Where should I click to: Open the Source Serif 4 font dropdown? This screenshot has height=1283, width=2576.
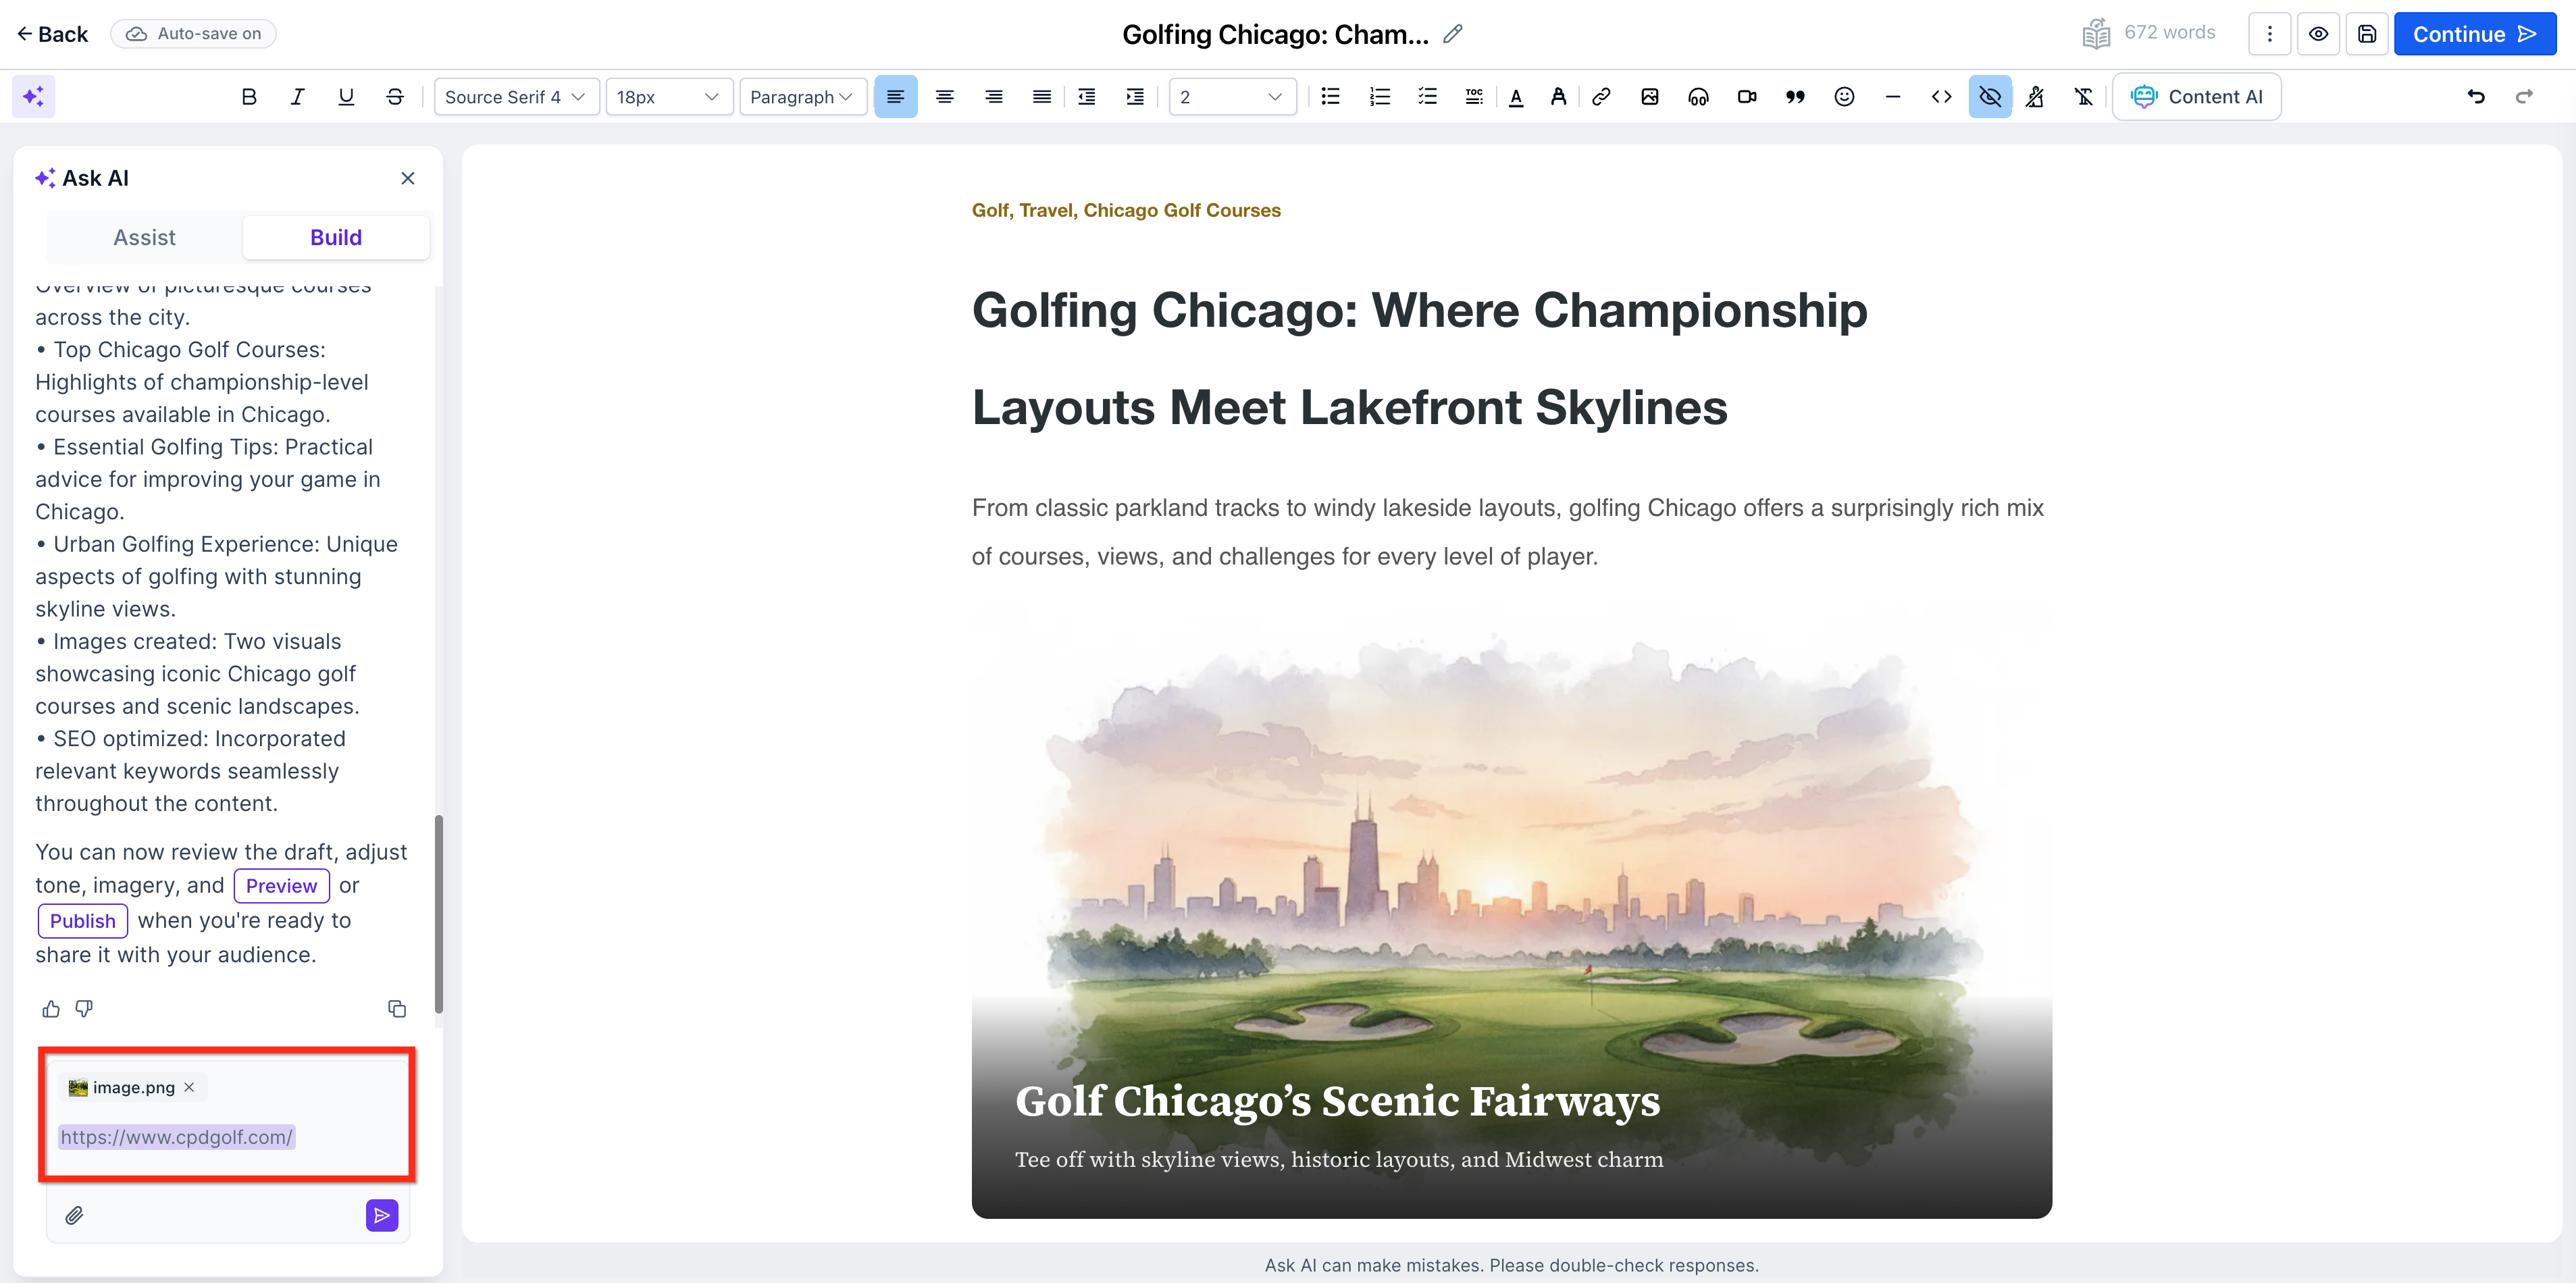[x=515, y=97]
